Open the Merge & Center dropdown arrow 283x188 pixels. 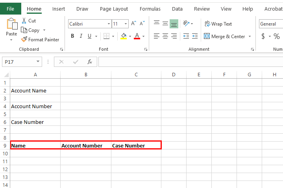point(250,37)
